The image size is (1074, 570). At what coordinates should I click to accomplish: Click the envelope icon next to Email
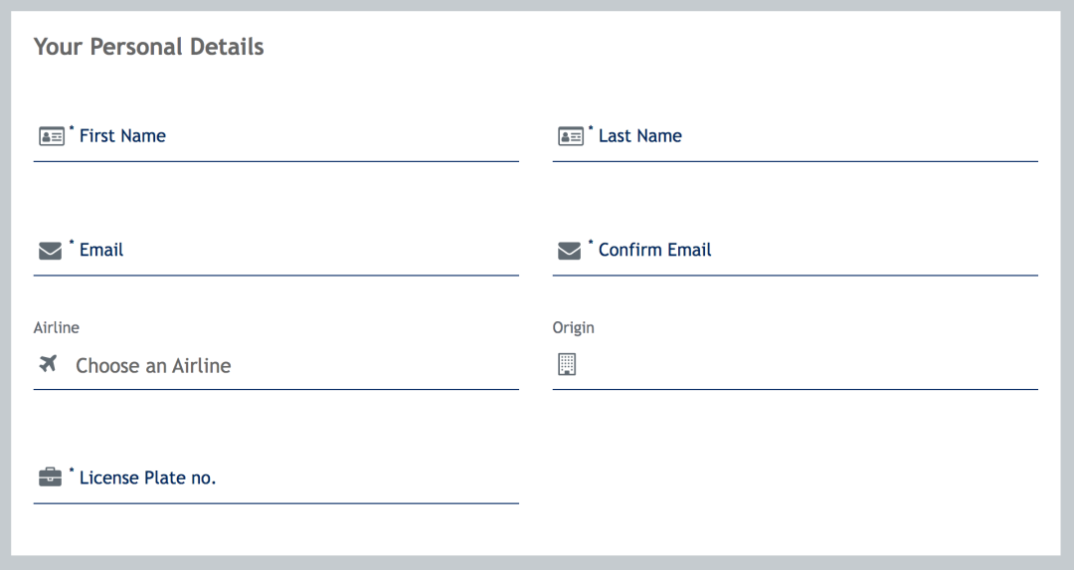50,251
